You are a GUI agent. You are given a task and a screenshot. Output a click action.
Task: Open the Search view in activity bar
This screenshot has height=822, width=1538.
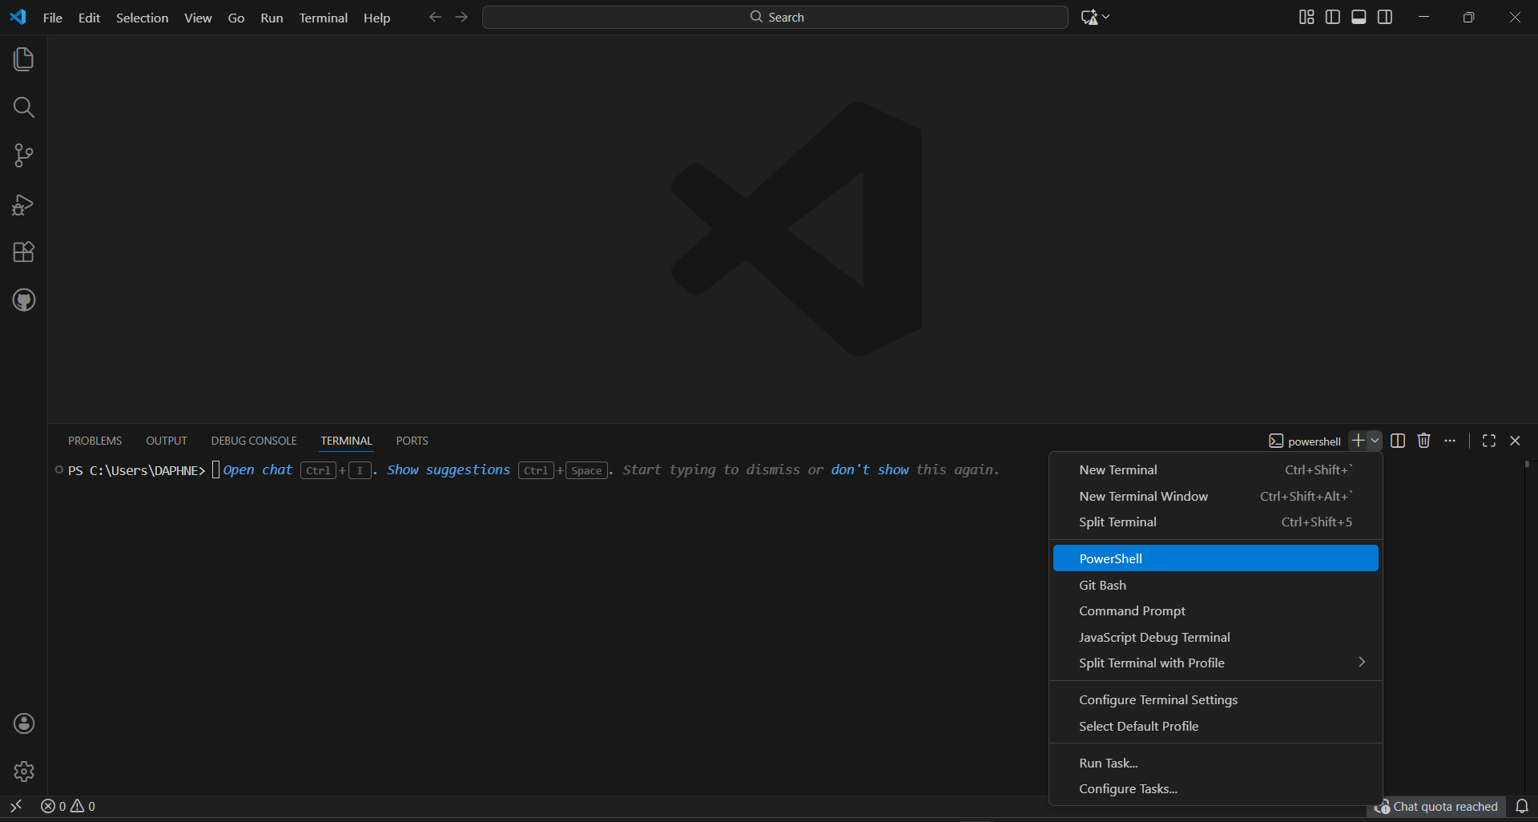(x=23, y=107)
